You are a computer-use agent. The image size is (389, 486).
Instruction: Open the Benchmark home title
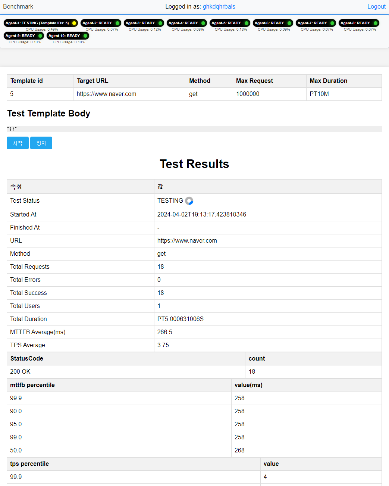18,7
